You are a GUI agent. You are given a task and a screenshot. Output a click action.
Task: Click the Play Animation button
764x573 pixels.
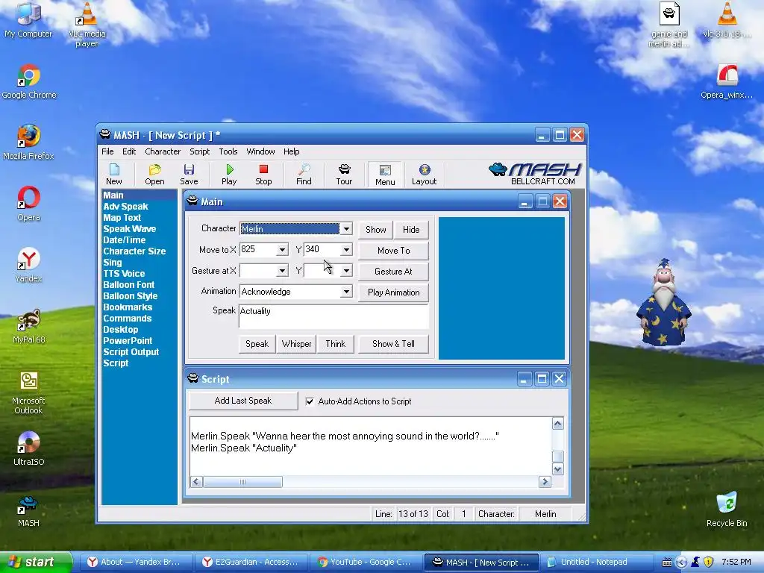pyautogui.click(x=394, y=292)
